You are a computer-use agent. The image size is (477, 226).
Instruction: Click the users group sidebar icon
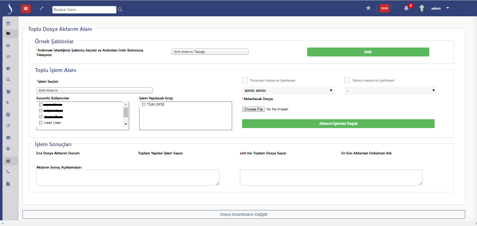point(8,91)
